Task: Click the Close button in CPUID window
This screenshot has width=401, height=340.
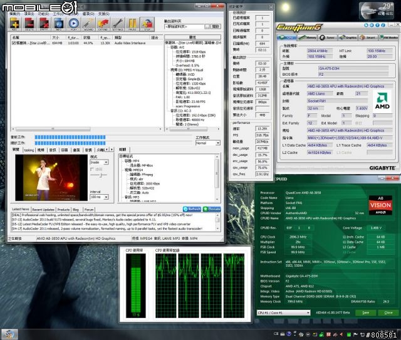Action: click(x=388, y=312)
